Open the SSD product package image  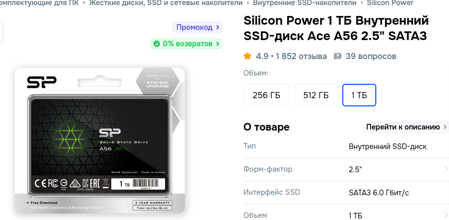coord(100,140)
